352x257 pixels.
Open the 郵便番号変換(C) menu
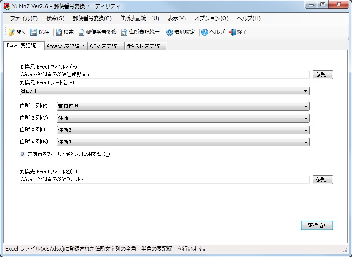click(x=92, y=18)
